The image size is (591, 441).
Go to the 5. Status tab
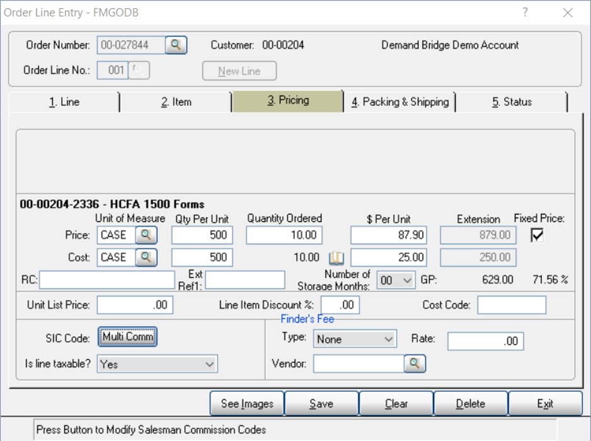click(512, 102)
